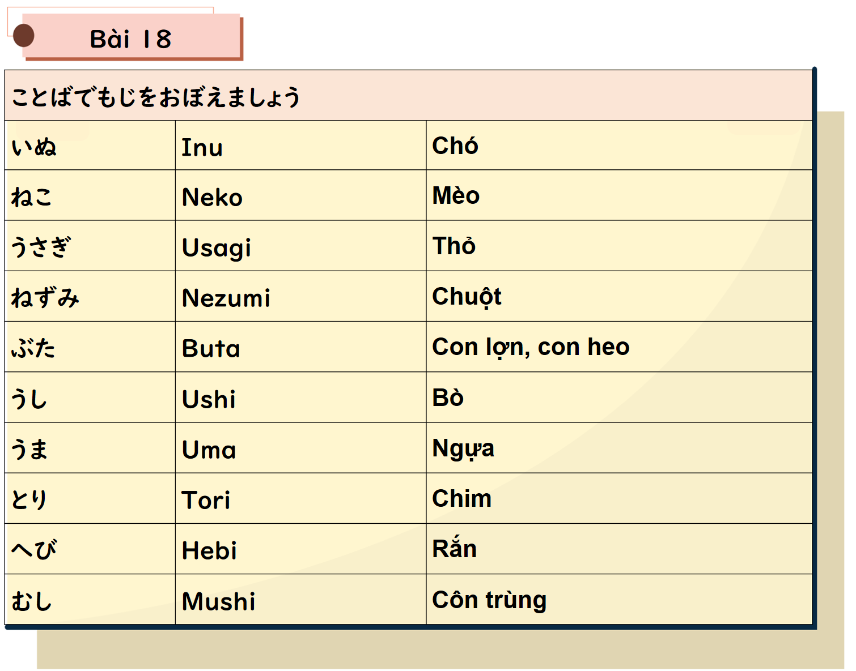
Task: Click the 'Usagi' romaji cell
Action: point(300,246)
